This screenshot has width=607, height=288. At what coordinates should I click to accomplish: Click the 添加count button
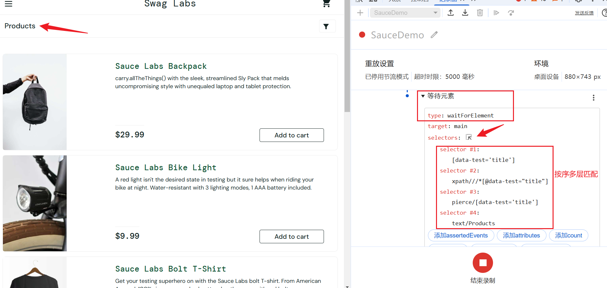[x=568, y=236]
